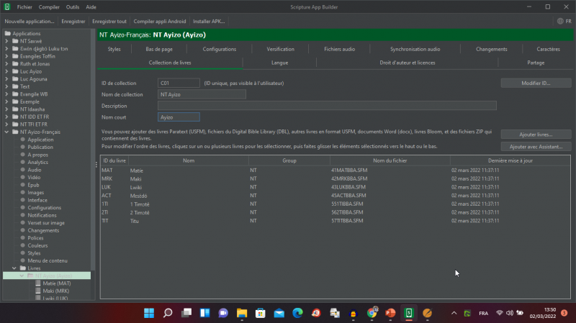Open Microsoft Store from the taskbar

260,313
